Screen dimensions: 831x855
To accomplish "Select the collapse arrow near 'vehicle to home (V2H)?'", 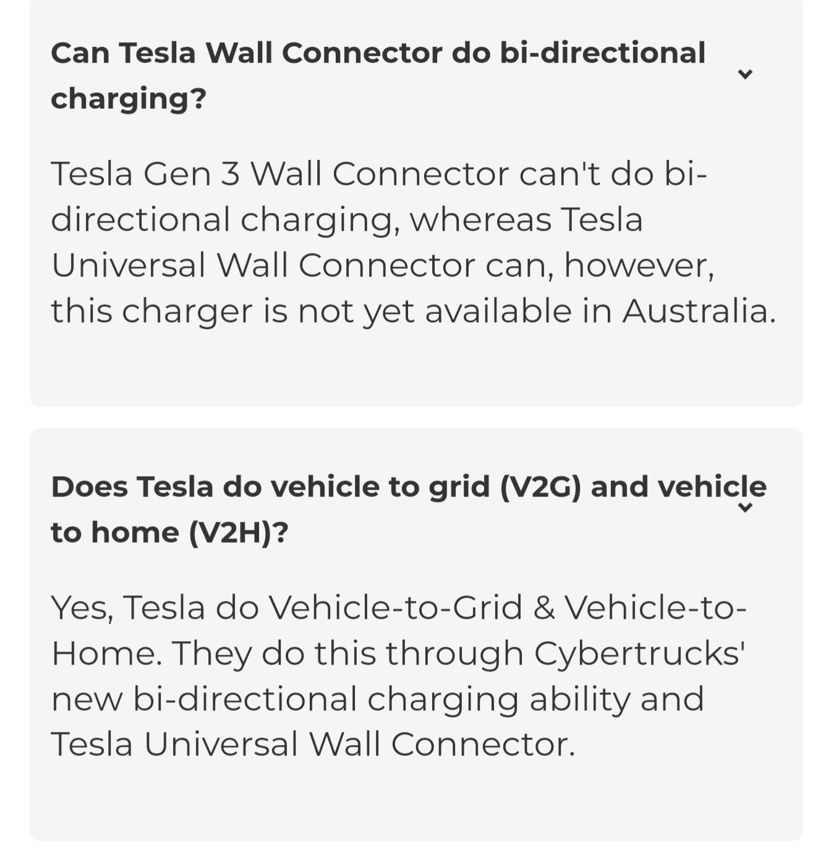I will (x=745, y=508).
